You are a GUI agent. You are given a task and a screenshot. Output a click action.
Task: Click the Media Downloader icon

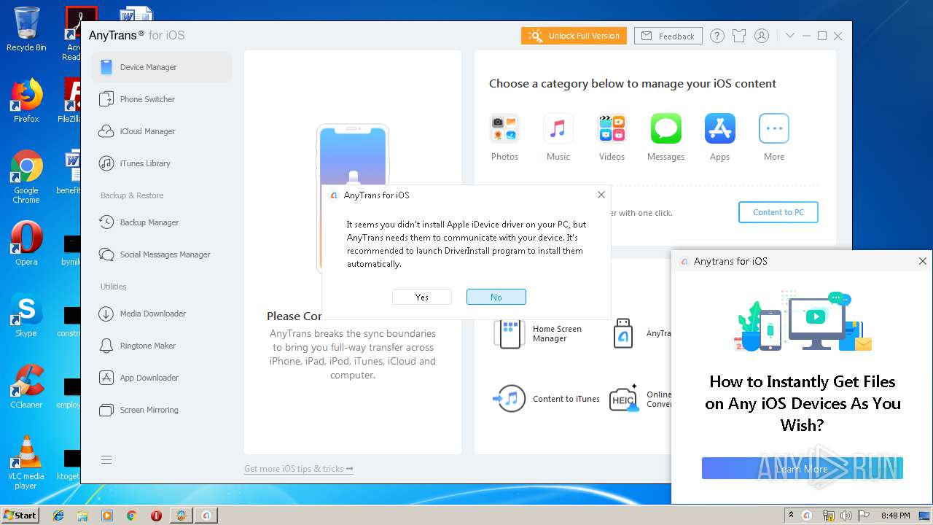pyautogui.click(x=106, y=314)
